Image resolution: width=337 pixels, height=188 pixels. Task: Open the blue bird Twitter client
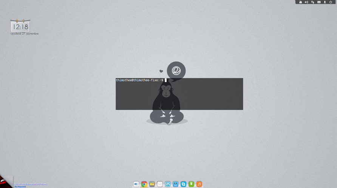(x=175, y=184)
